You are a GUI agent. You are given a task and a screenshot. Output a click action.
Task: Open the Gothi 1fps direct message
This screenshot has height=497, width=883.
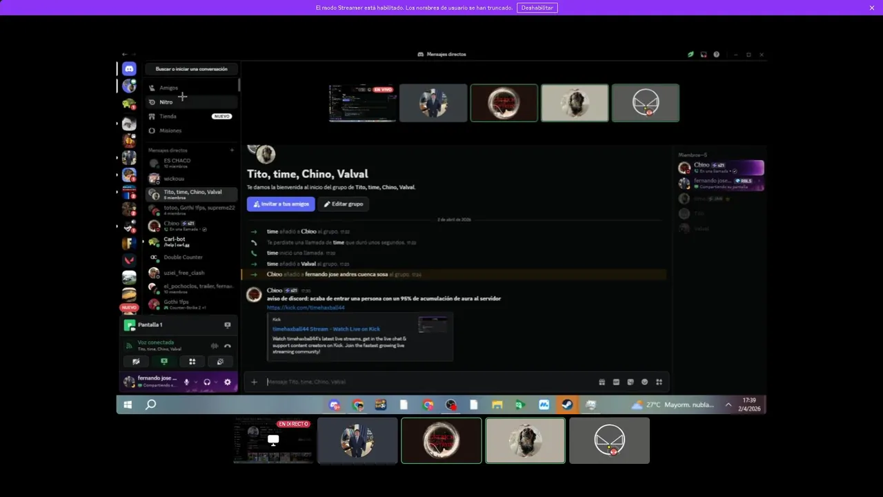click(191, 304)
